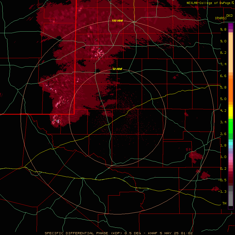This screenshot has width=235, height=235.
Task: Click the NEXLAB-College of DuPage label
Action: 208,3
